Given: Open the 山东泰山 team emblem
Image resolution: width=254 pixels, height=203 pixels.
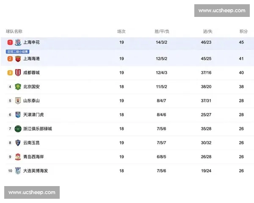Looking at the screenshot, I should 18,101.
